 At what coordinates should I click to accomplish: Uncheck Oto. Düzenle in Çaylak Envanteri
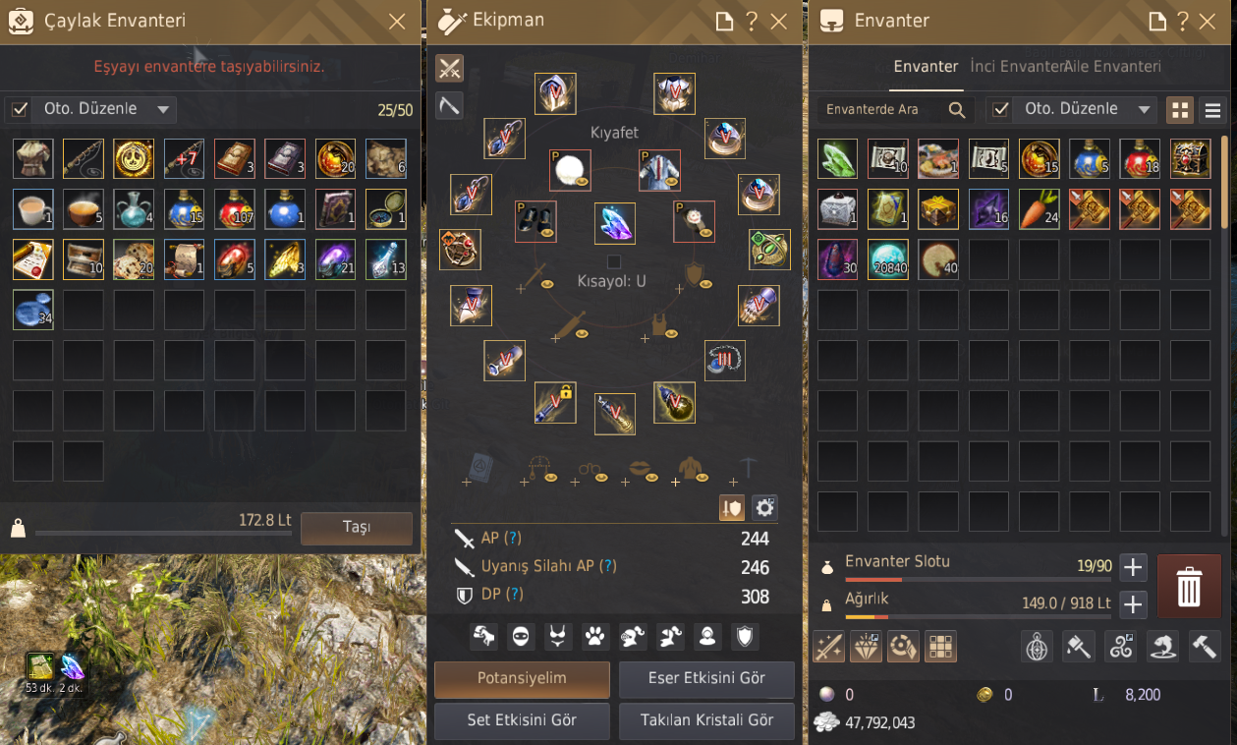pyautogui.click(x=20, y=109)
